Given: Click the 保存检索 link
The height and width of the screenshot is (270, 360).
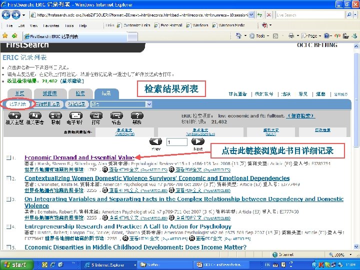Looking at the screenshot, I should pos(300,115).
